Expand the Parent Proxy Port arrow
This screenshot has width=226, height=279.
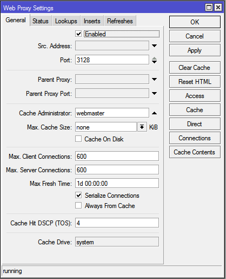[154, 93]
